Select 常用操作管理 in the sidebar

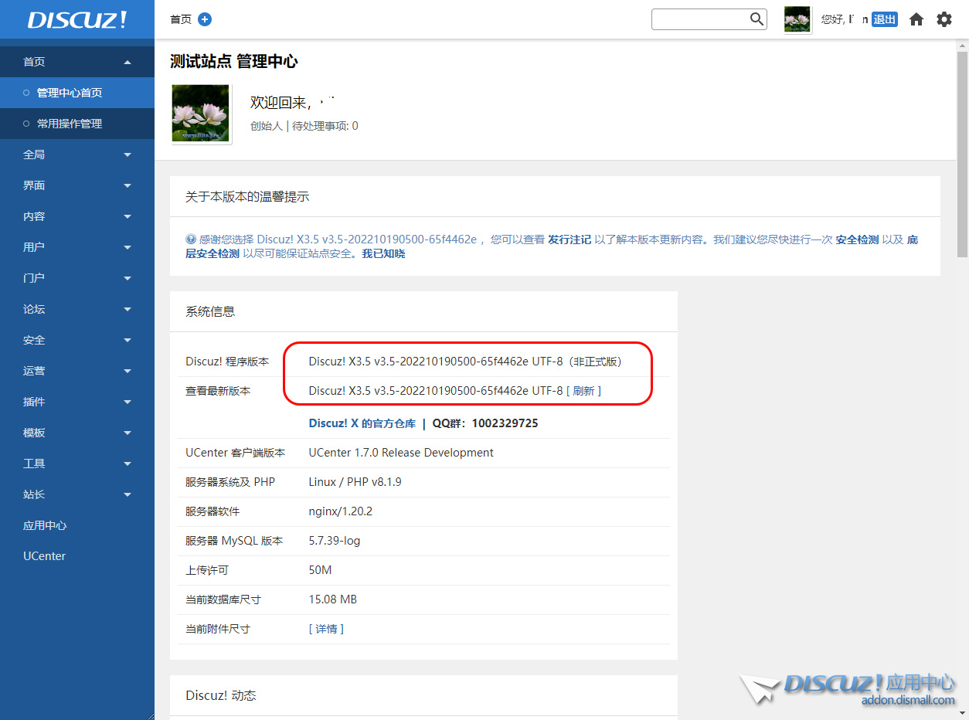[x=77, y=124]
